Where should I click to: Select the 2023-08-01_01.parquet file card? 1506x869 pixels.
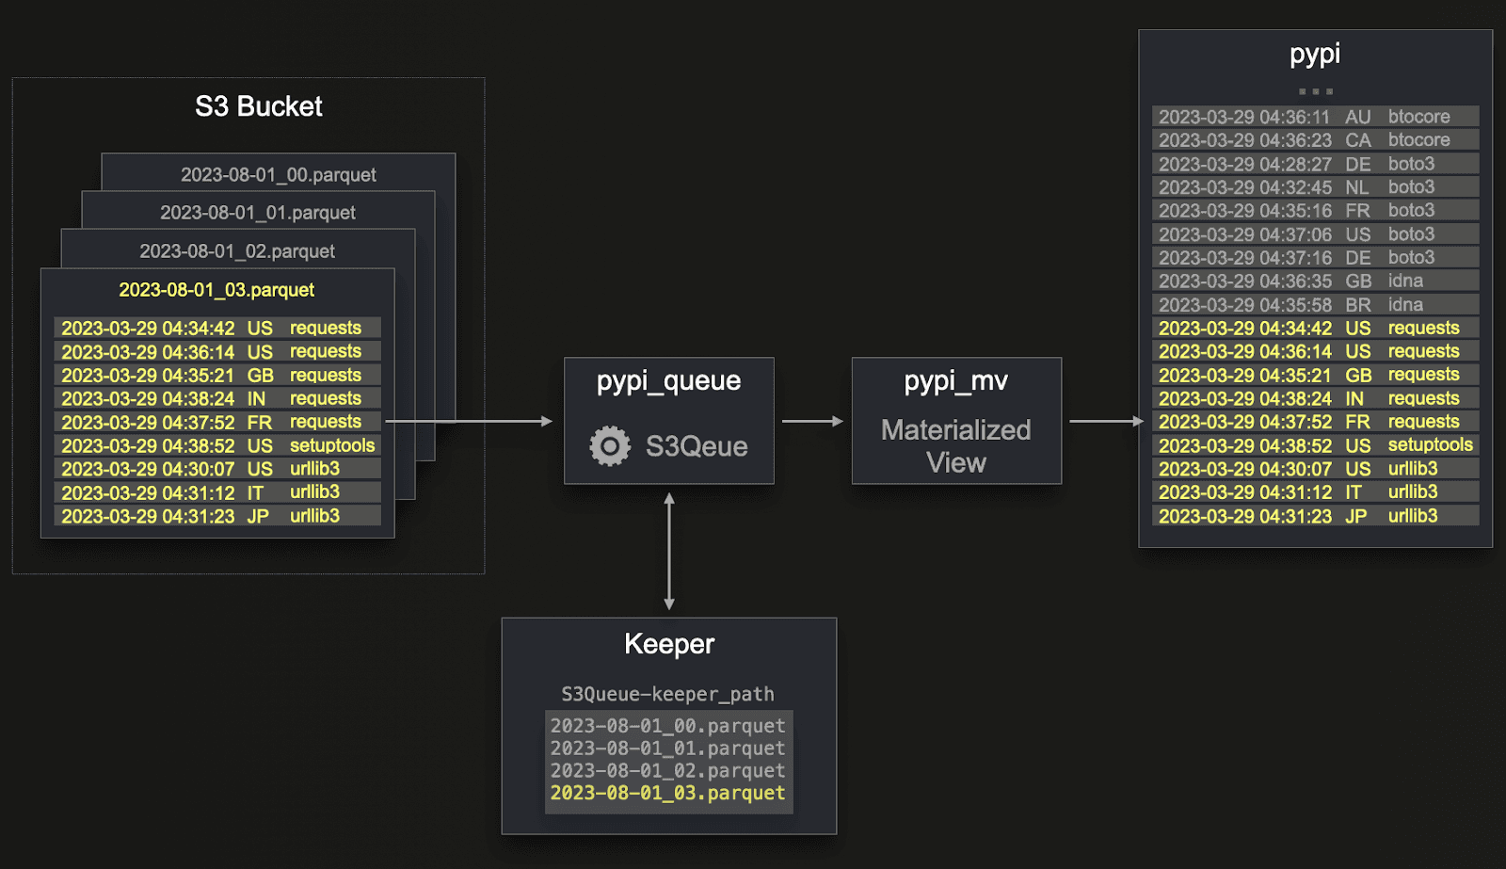coord(258,212)
